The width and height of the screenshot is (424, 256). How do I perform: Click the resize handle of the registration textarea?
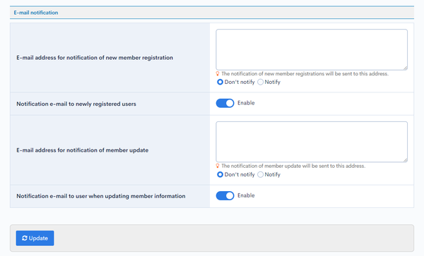(406, 68)
